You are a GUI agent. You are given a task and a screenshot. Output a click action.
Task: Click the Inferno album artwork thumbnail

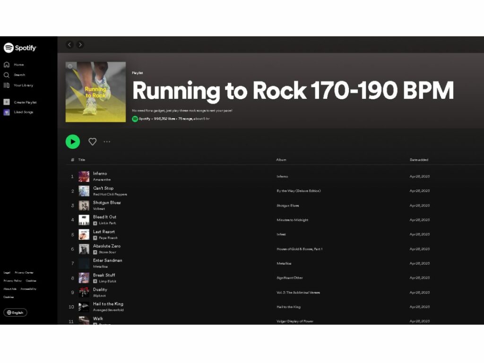pos(84,176)
